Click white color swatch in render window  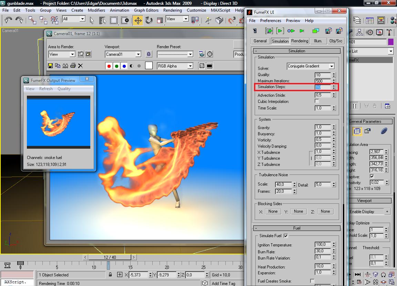point(149,65)
